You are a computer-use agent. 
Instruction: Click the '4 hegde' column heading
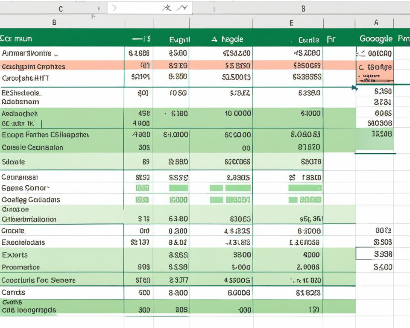pos(227,39)
